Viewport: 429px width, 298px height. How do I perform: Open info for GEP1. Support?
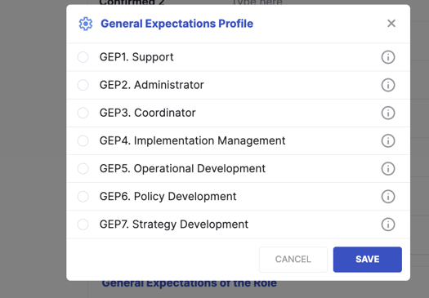[x=388, y=57]
